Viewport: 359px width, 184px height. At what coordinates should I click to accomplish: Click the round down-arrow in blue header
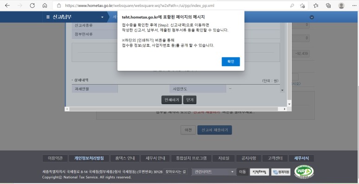pyautogui.click(x=312, y=17)
